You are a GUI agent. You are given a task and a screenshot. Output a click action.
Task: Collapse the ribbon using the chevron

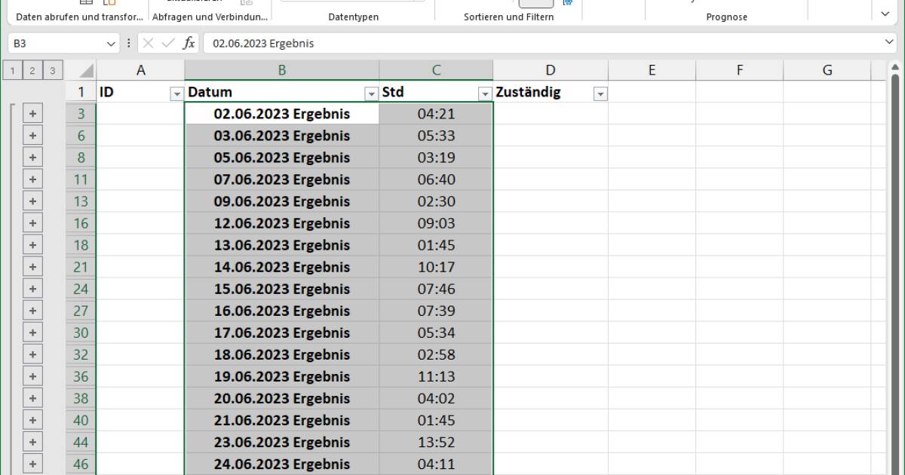click(x=885, y=12)
